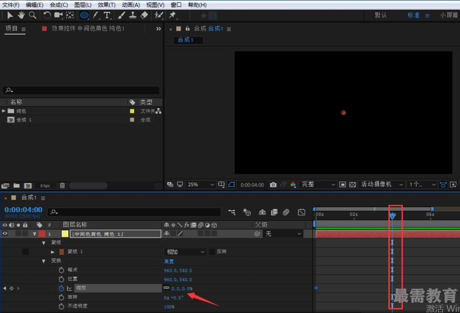Select the Puppet Pin tool
460x313 pixels.
[x=173, y=15]
